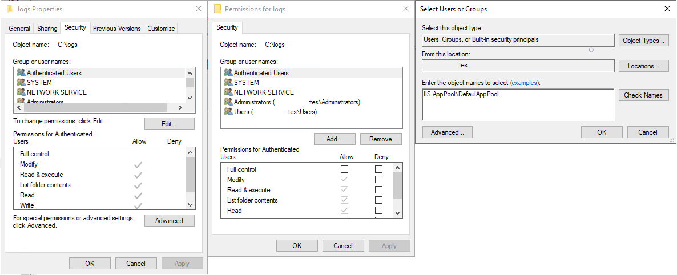Click Remove in Permissions for logs
The width and height of the screenshot is (677, 275).
[x=381, y=139]
